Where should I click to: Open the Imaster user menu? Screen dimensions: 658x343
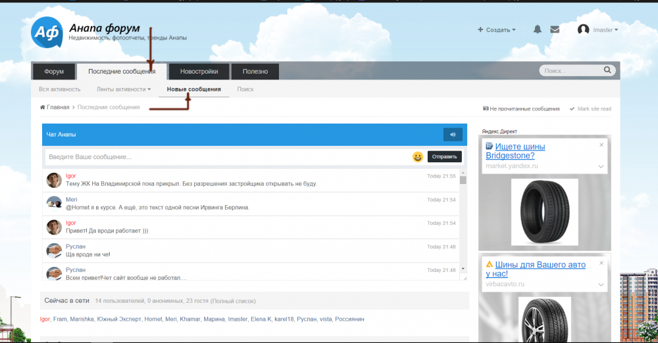click(597, 30)
